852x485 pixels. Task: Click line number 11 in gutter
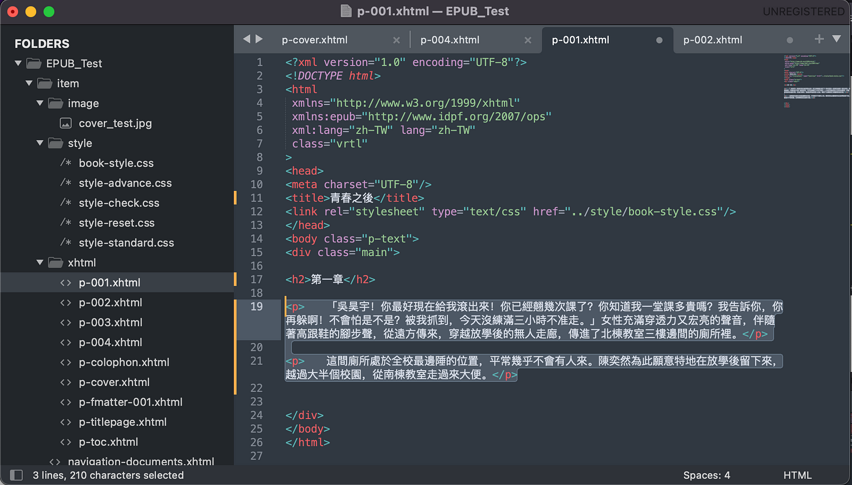pos(257,198)
